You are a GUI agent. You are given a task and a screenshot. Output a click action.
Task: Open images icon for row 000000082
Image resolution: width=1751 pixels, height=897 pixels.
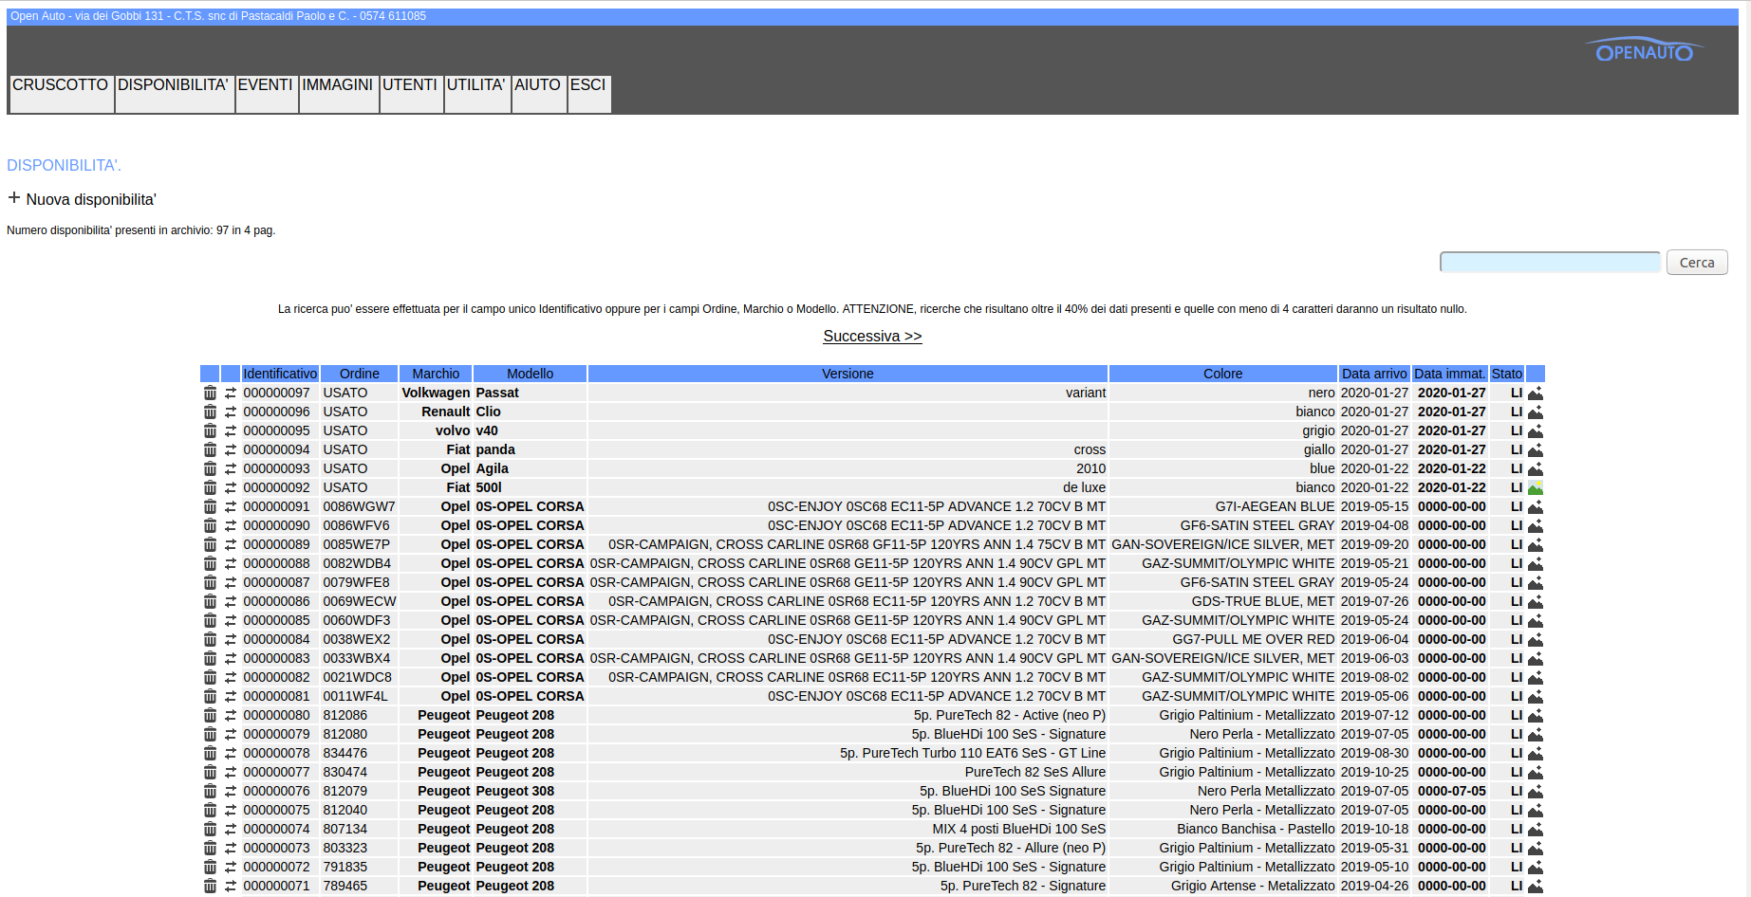coord(1536,677)
